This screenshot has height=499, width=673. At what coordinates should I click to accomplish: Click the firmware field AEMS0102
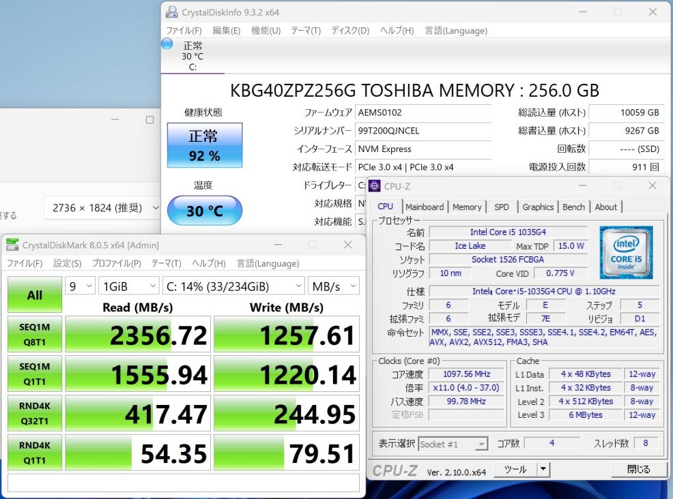coord(423,112)
